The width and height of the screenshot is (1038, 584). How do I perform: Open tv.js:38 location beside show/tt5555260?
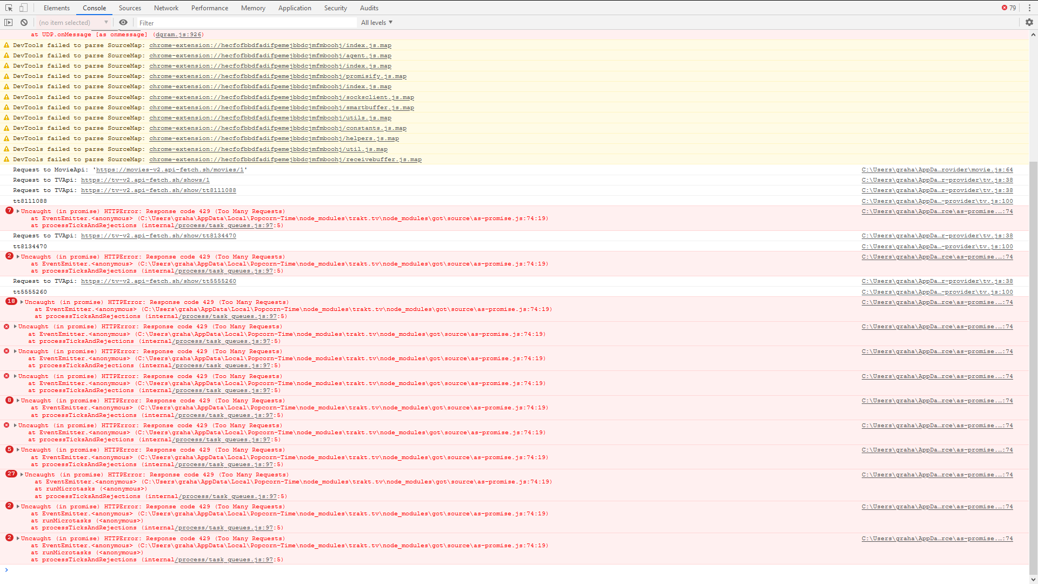pyautogui.click(x=937, y=281)
